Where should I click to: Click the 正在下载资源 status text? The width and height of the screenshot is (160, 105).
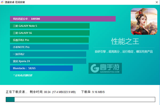point(17,92)
